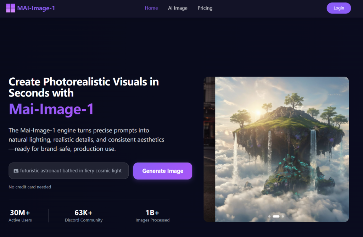Click the active middle carousel indicator
The image size is (363, 237).
click(277, 216)
